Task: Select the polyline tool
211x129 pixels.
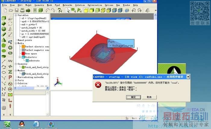Action: pos(4,67)
